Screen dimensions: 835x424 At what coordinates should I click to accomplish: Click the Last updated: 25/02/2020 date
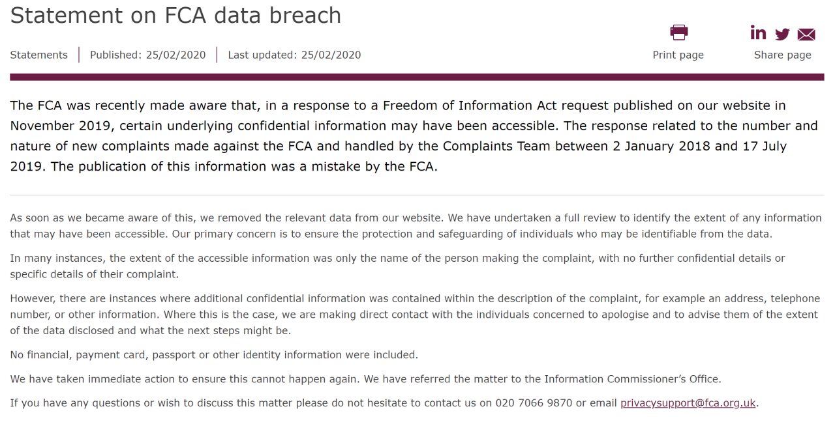click(294, 55)
